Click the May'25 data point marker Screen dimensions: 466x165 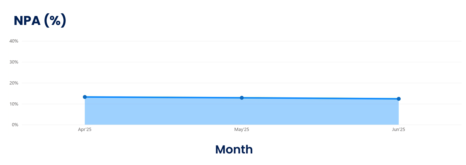(242, 98)
